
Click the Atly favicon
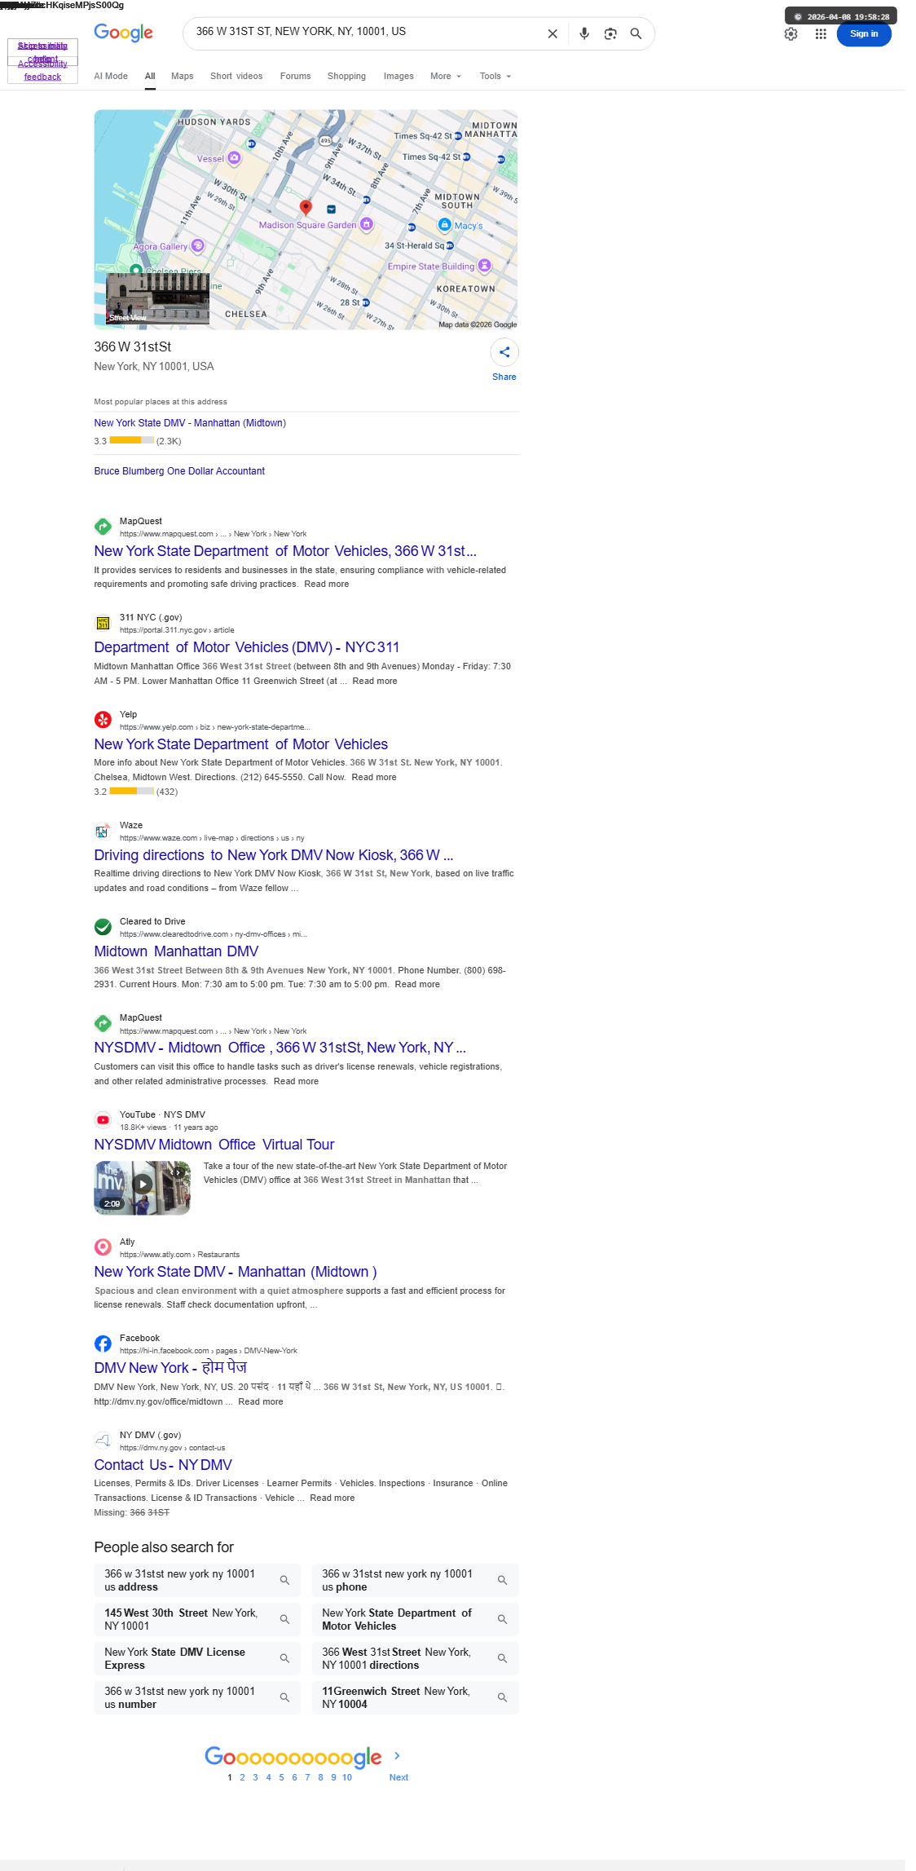pos(103,1247)
